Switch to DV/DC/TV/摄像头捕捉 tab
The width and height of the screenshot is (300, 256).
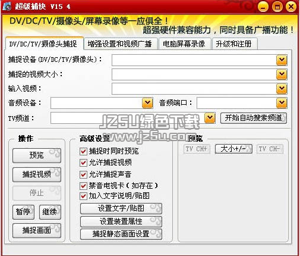[x=44, y=43]
